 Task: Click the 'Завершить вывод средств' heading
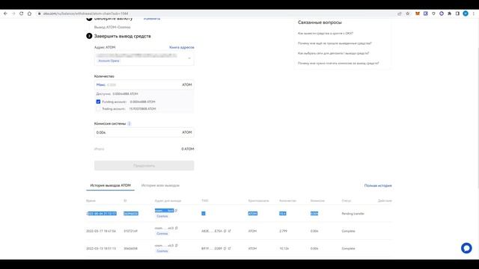122,36
